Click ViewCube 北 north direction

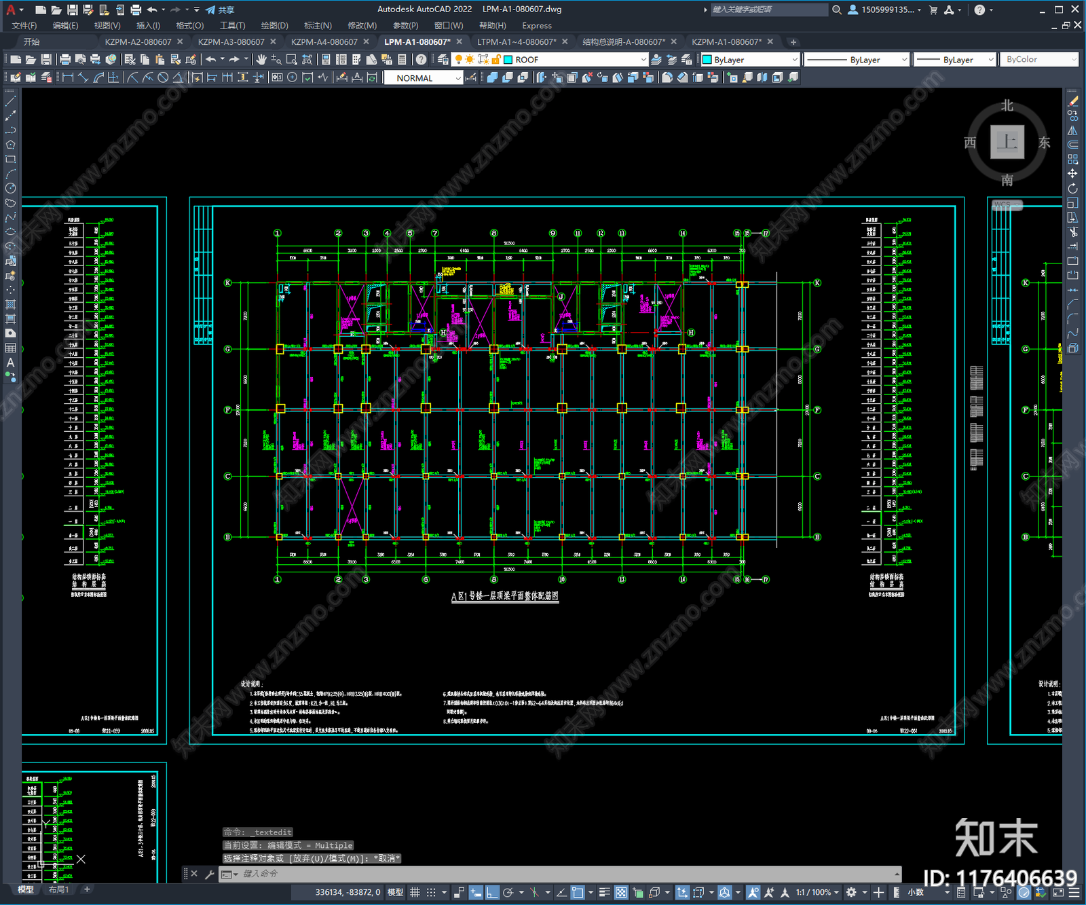(x=1007, y=105)
